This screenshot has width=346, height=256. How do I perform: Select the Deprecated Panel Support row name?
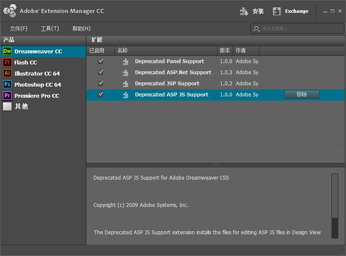(x=170, y=61)
